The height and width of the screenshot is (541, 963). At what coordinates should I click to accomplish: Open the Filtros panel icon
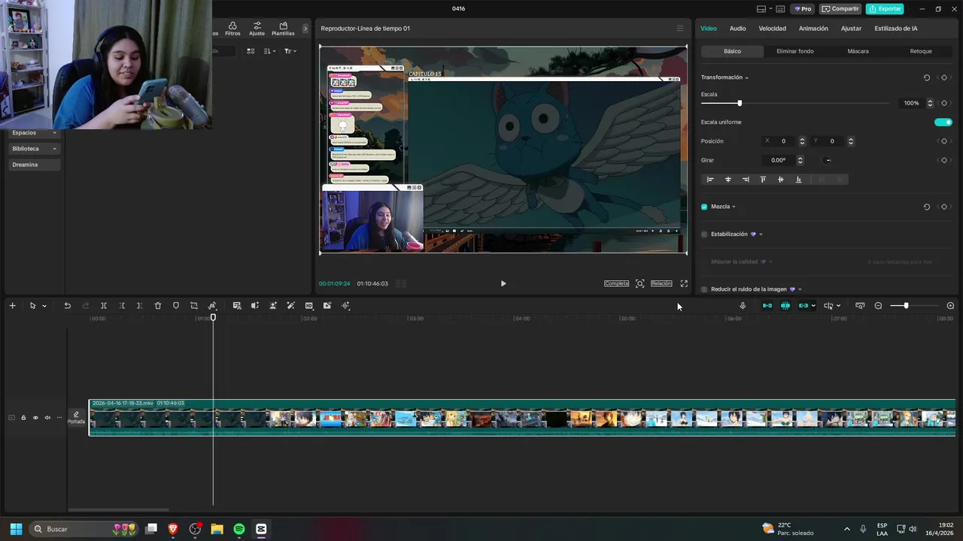pyautogui.click(x=232, y=29)
